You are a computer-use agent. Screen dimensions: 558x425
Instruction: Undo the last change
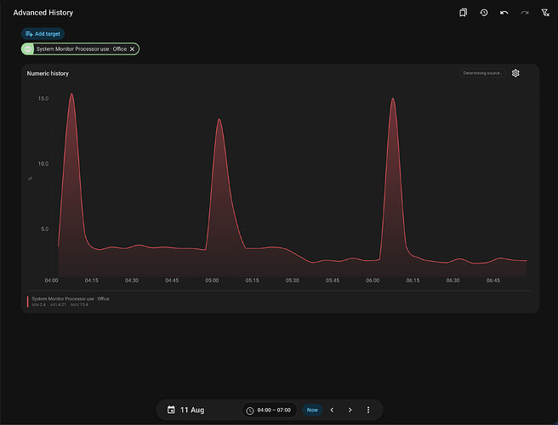point(504,13)
